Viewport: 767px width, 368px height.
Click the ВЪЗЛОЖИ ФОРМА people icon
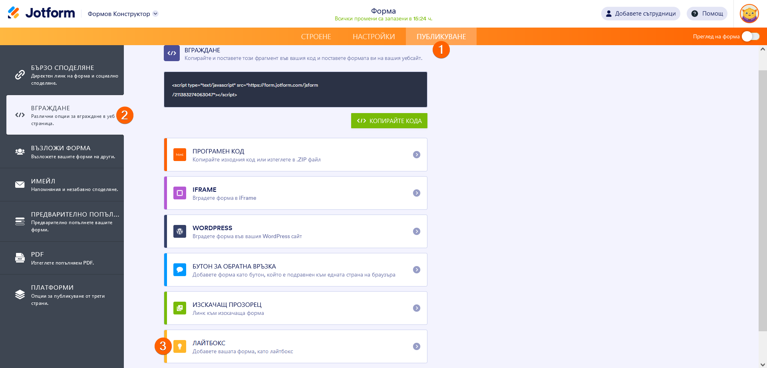point(20,151)
